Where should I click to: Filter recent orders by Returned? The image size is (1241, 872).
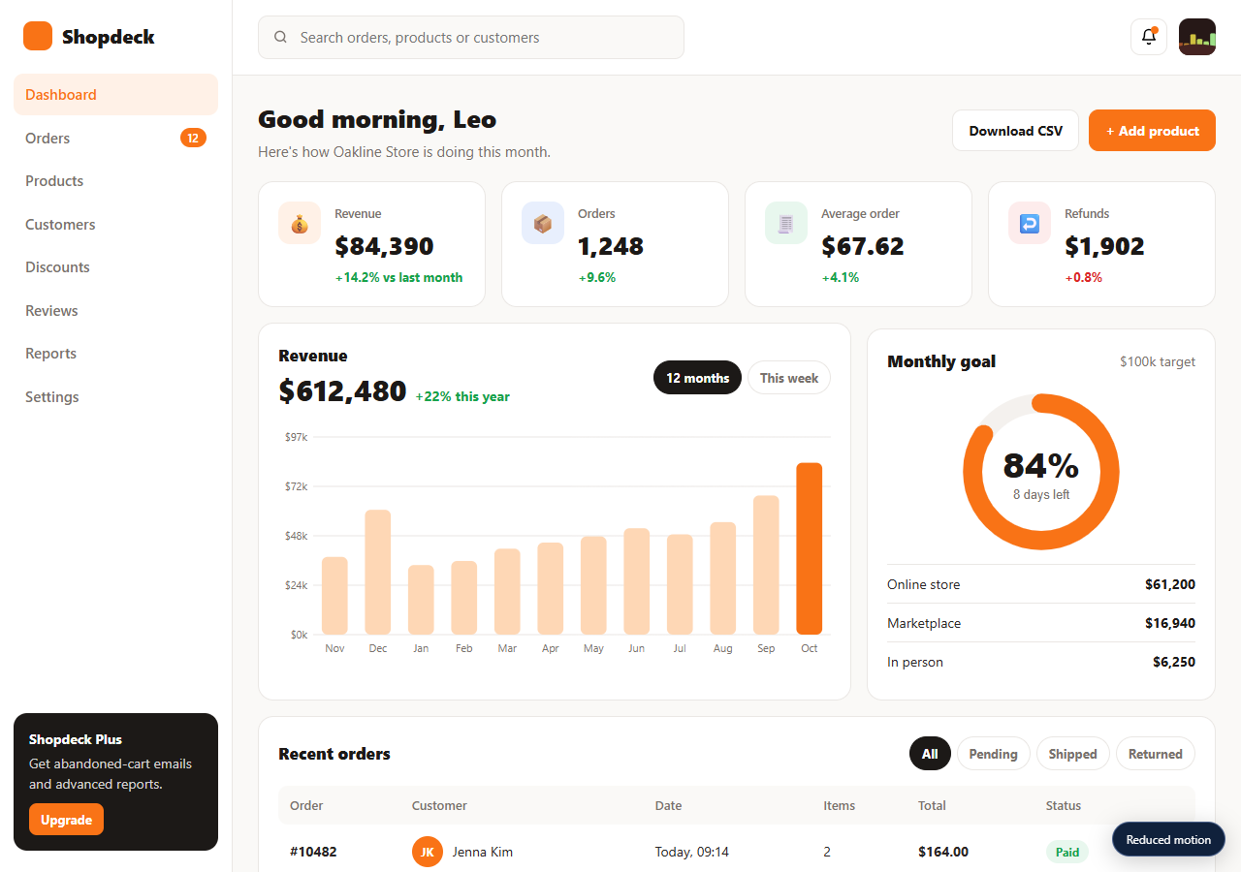[1156, 754]
